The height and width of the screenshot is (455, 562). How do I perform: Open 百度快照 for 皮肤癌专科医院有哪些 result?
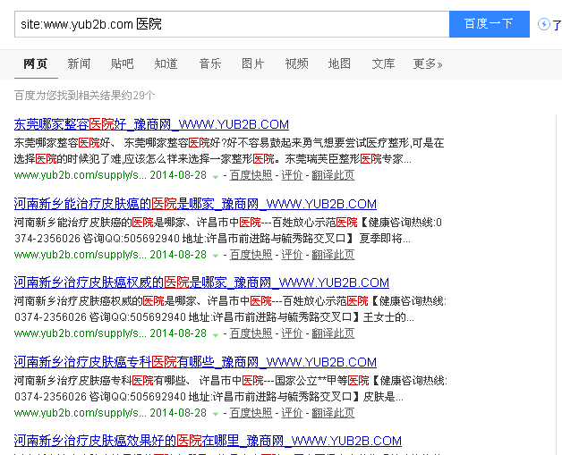(251, 413)
